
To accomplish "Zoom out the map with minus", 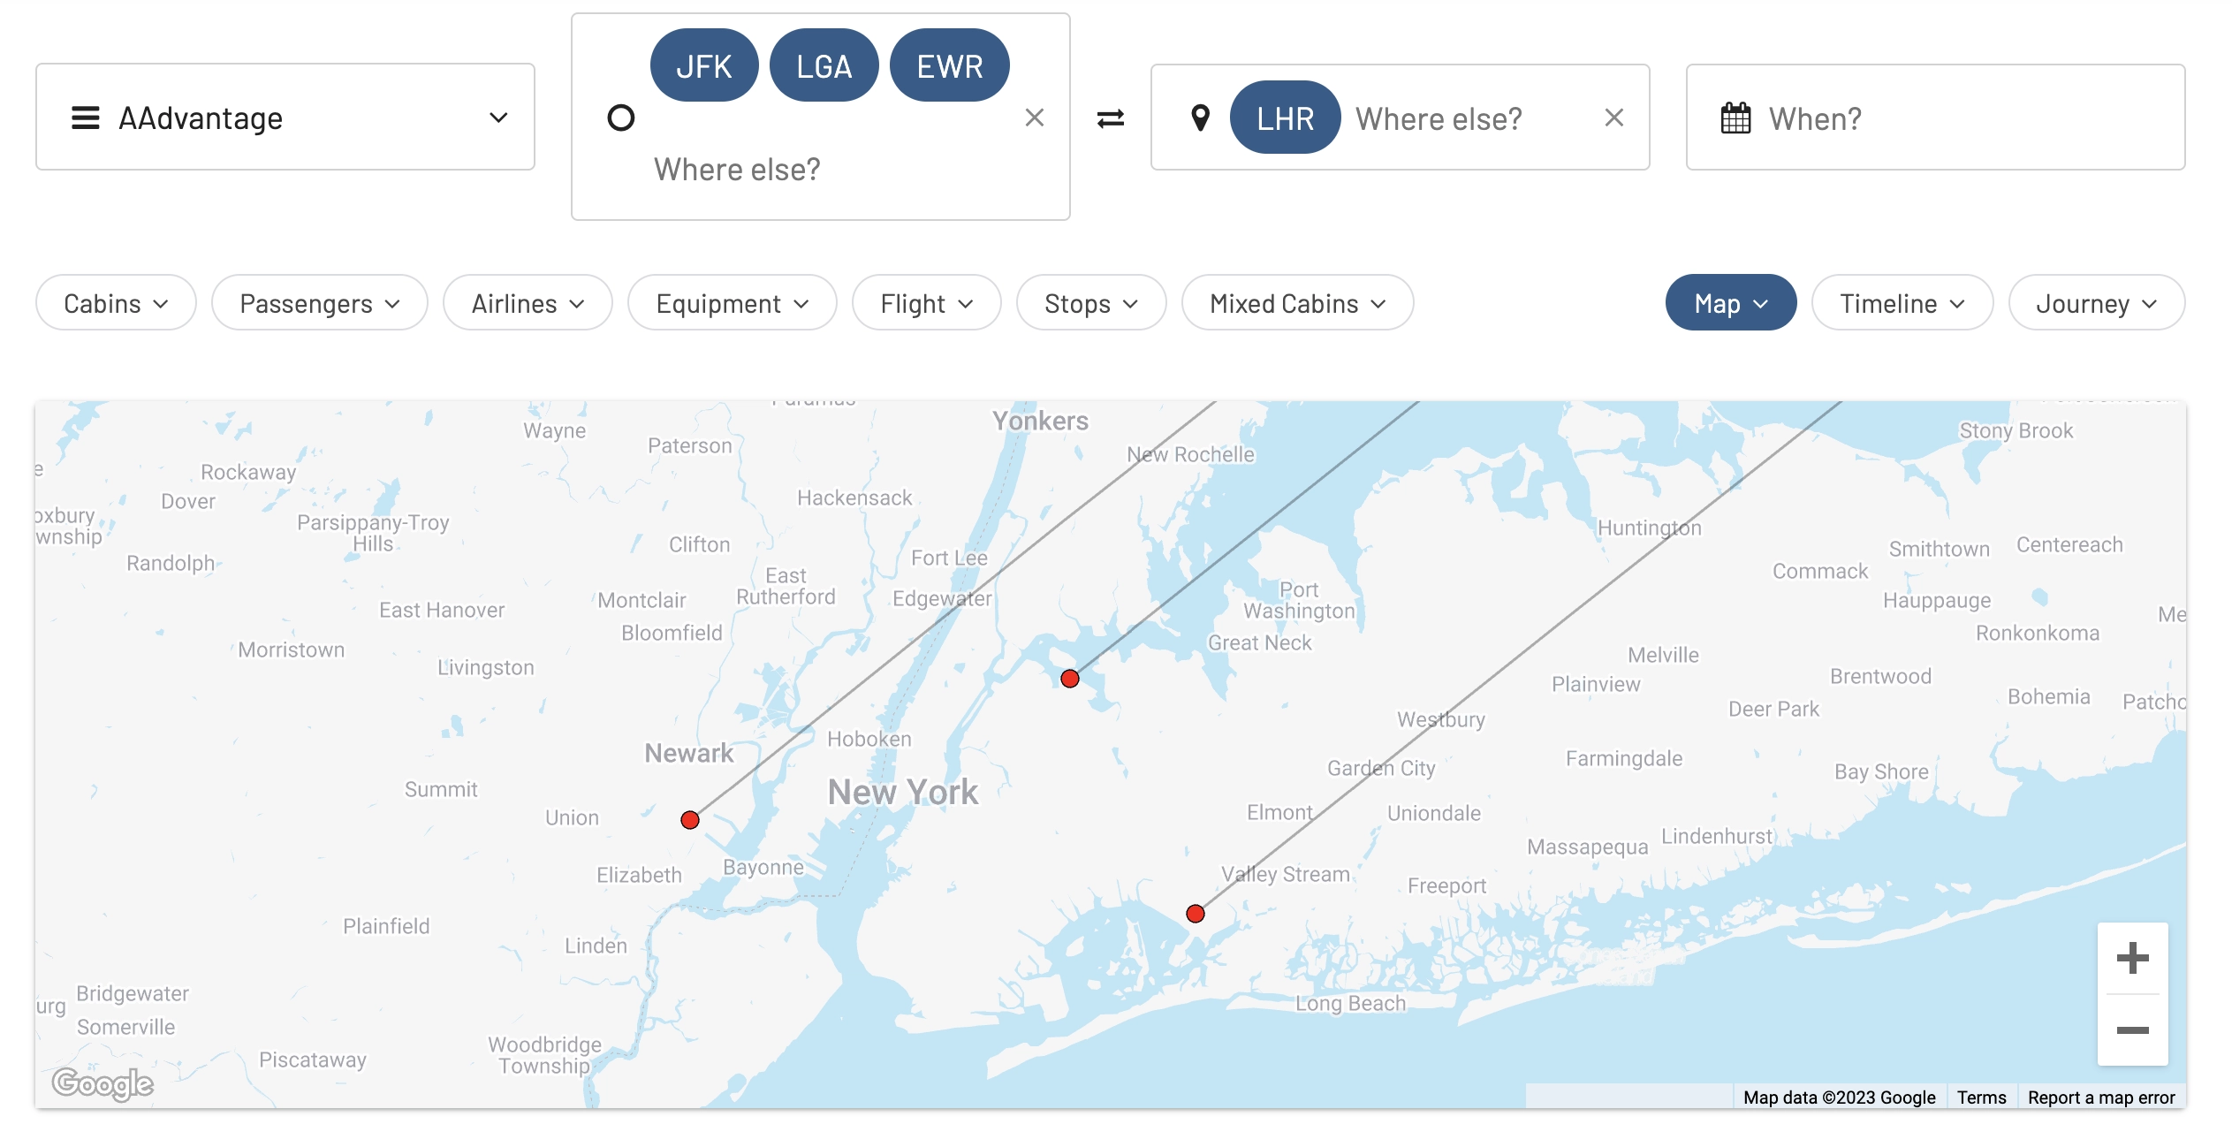I will 2132,1030.
